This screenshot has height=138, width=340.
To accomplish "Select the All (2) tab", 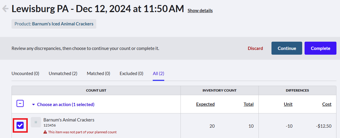I will pyautogui.click(x=159, y=74).
